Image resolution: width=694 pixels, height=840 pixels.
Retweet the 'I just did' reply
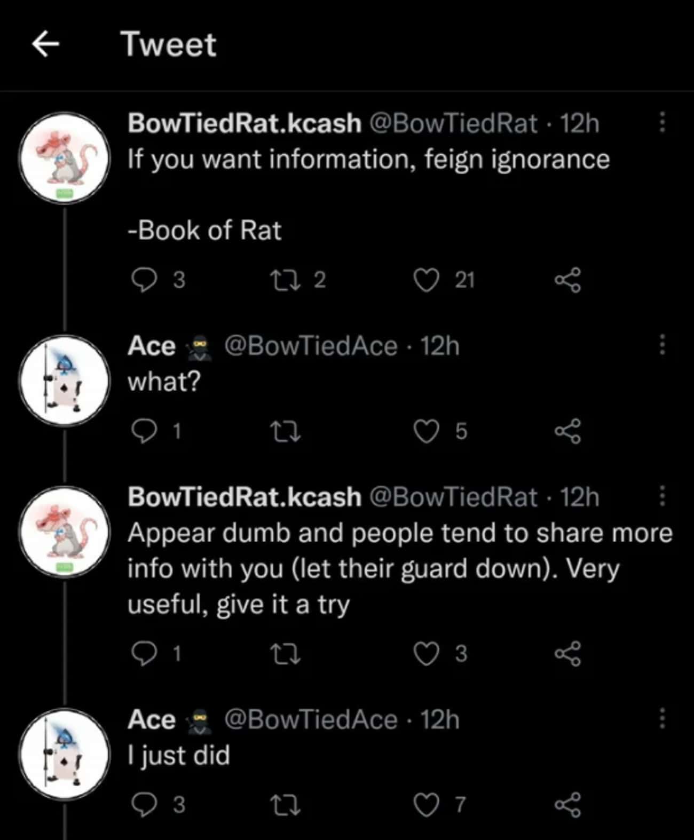click(x=286, y=805)
